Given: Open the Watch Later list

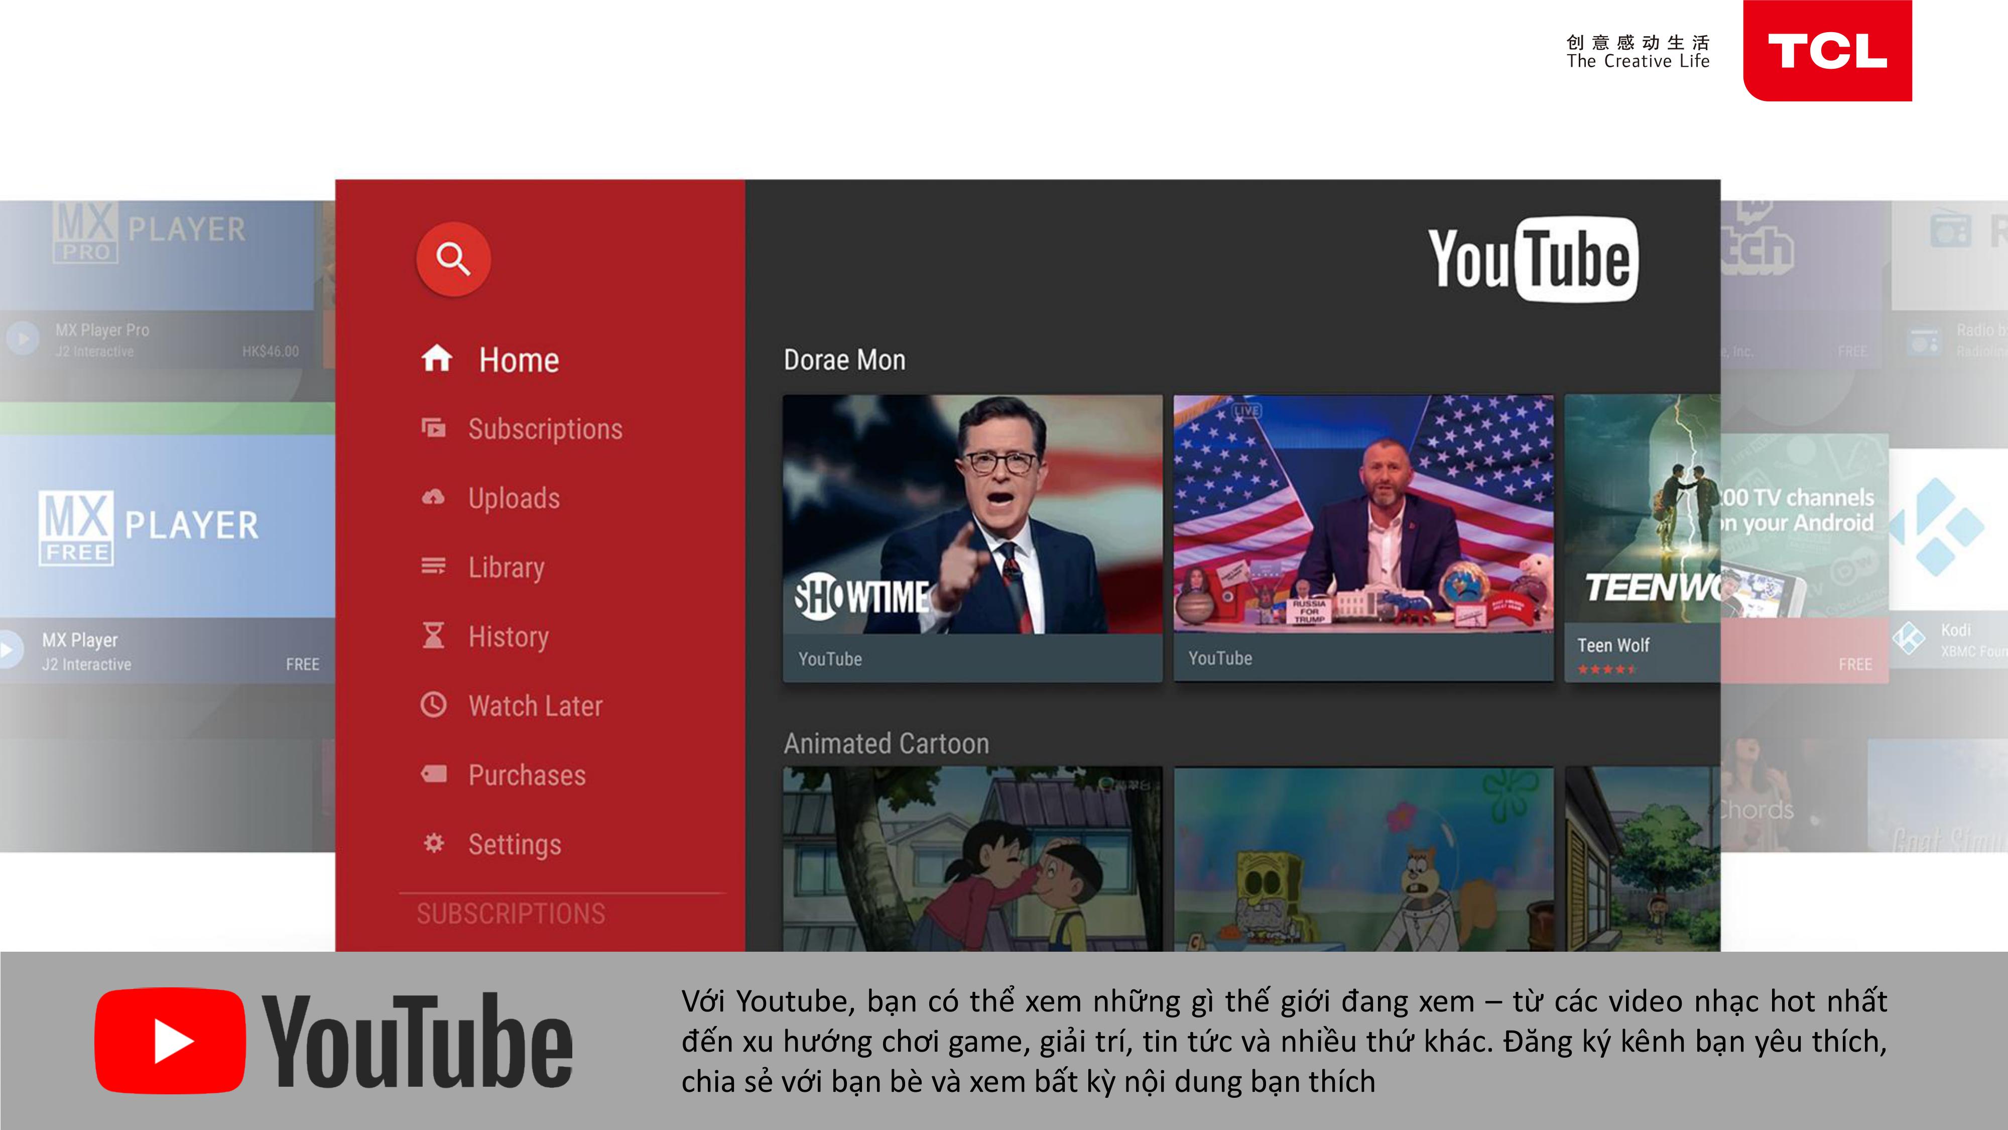Looking at the screenshot, I should [x=535, y=706].
